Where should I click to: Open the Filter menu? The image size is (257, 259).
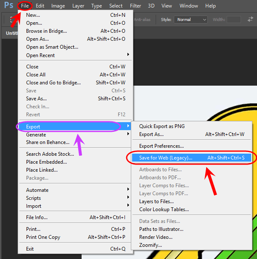point(135,6)
